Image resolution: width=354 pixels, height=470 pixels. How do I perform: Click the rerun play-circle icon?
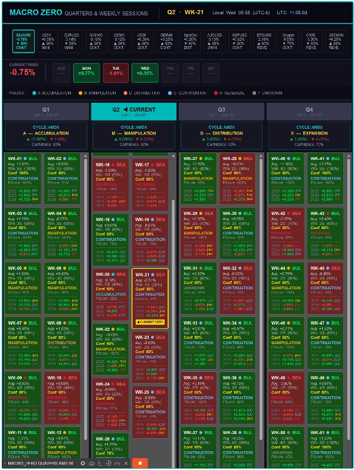coord(109,463)
